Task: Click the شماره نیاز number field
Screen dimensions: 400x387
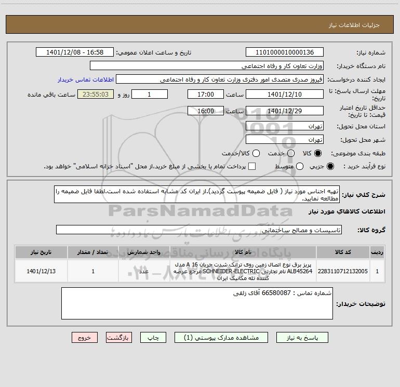Action: click(x=285, y=52)
